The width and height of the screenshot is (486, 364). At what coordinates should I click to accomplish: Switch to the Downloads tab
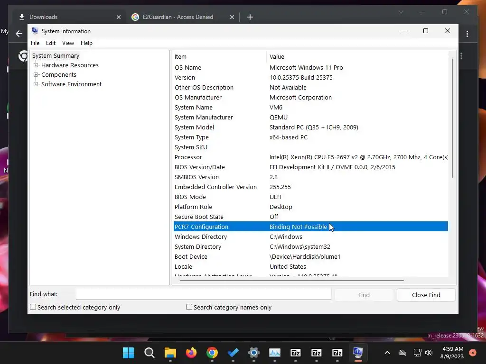point(68,17)
